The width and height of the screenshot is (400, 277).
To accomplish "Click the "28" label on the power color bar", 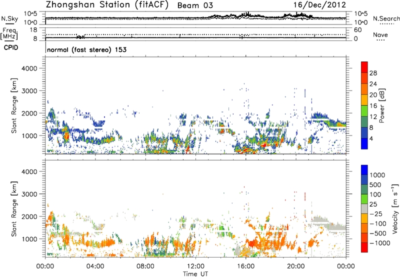I will (x=373, y=73).
